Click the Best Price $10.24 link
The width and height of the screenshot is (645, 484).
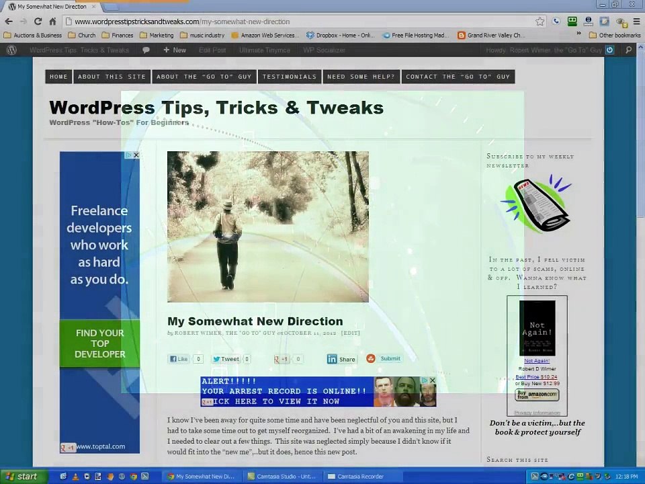(536, 376)
